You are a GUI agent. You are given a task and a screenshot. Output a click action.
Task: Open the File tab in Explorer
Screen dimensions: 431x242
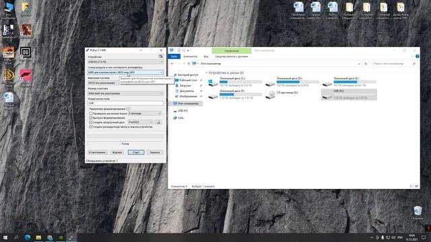click(x=174, y=56)
